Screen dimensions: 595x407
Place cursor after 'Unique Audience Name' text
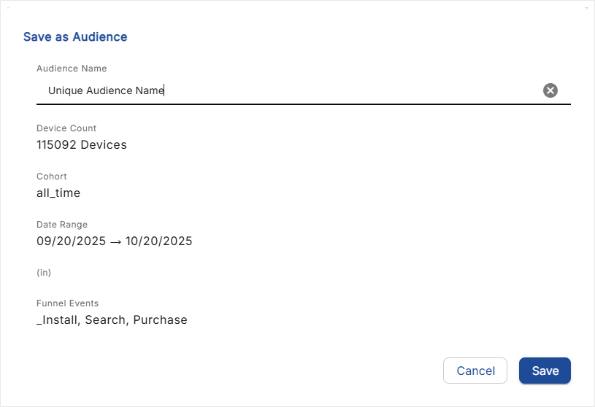(x=166, y=90)
